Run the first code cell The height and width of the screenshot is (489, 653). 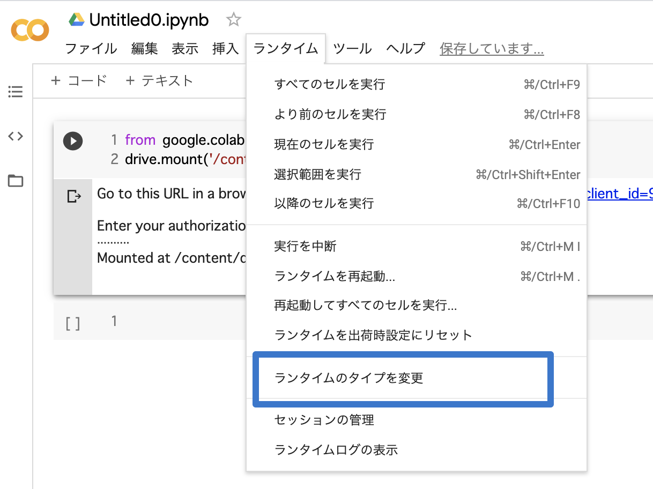(x=73, y=141)
